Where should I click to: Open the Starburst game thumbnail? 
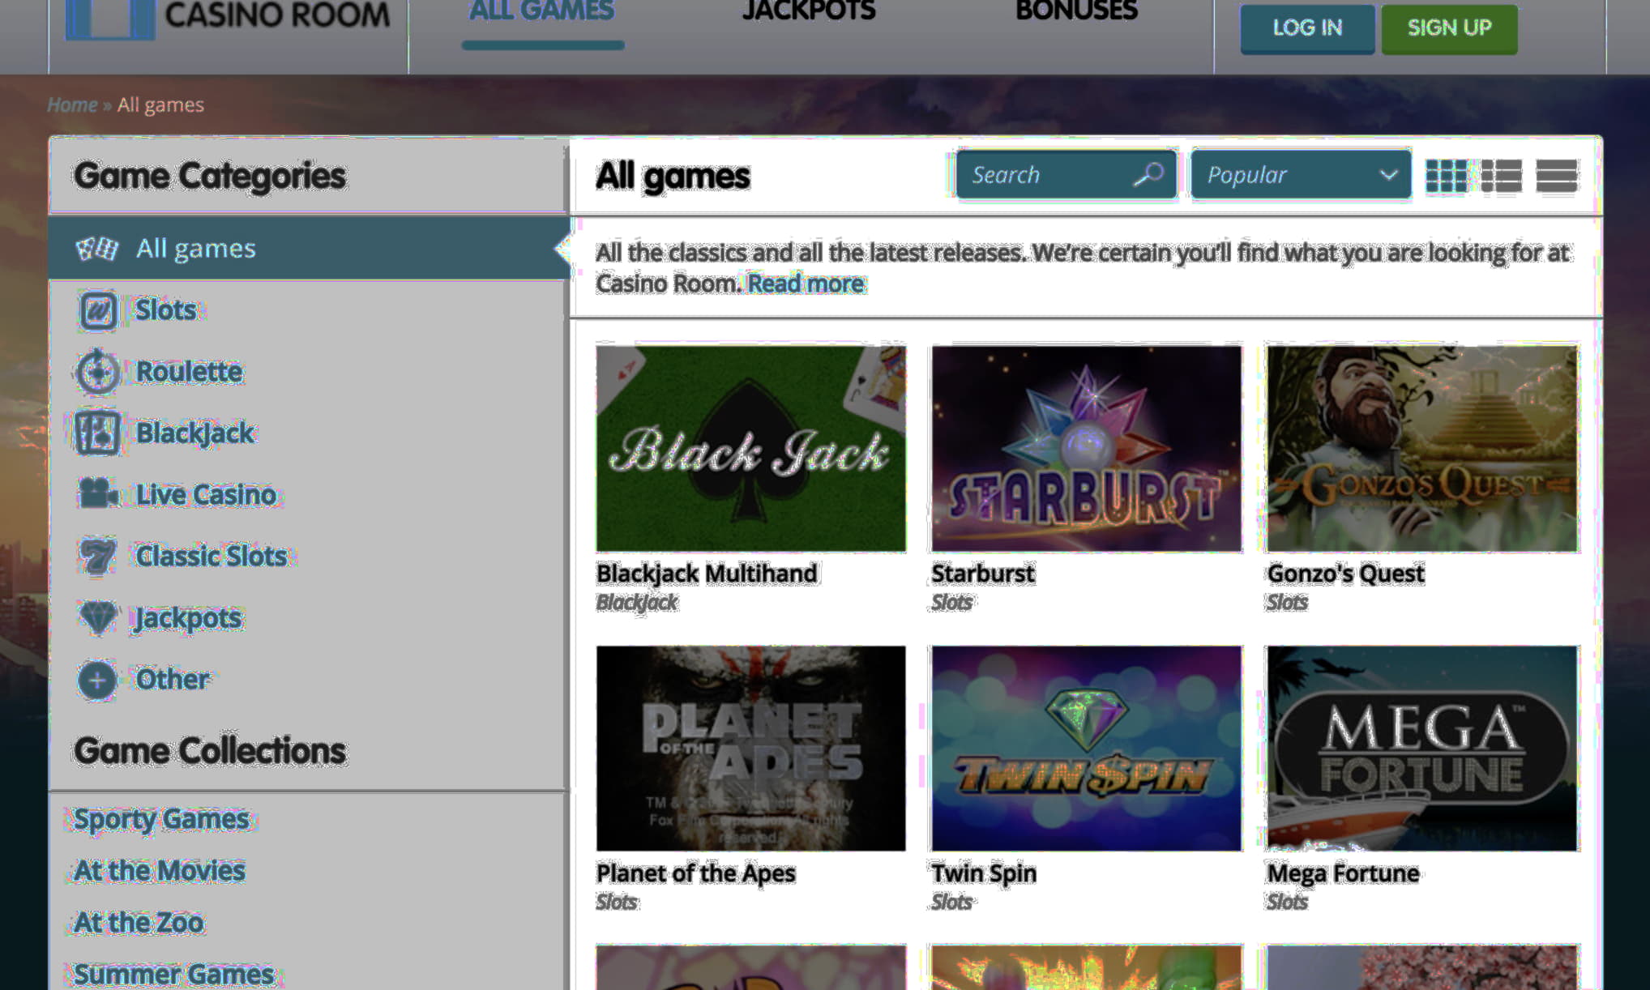click(x=1086, y=449)
